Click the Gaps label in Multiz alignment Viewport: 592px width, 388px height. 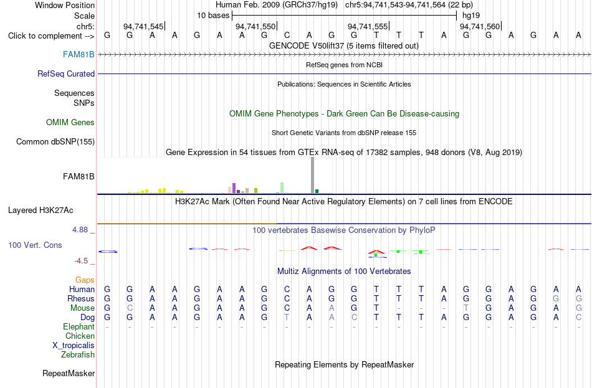pos(85,280)
